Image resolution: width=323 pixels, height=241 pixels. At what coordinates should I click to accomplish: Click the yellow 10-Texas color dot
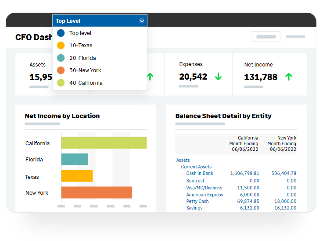coord(61,45)
